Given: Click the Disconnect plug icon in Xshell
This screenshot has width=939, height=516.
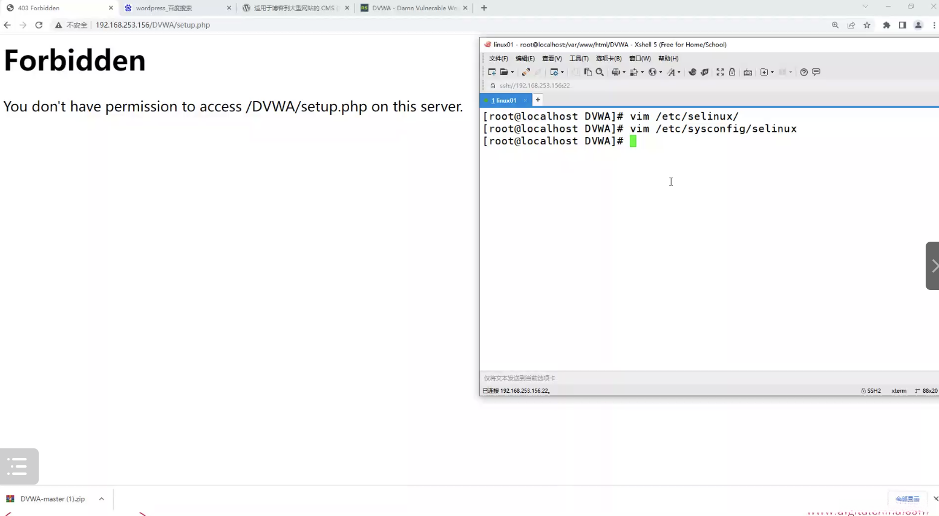Looking at the screenshot, I should coord(526,72).
